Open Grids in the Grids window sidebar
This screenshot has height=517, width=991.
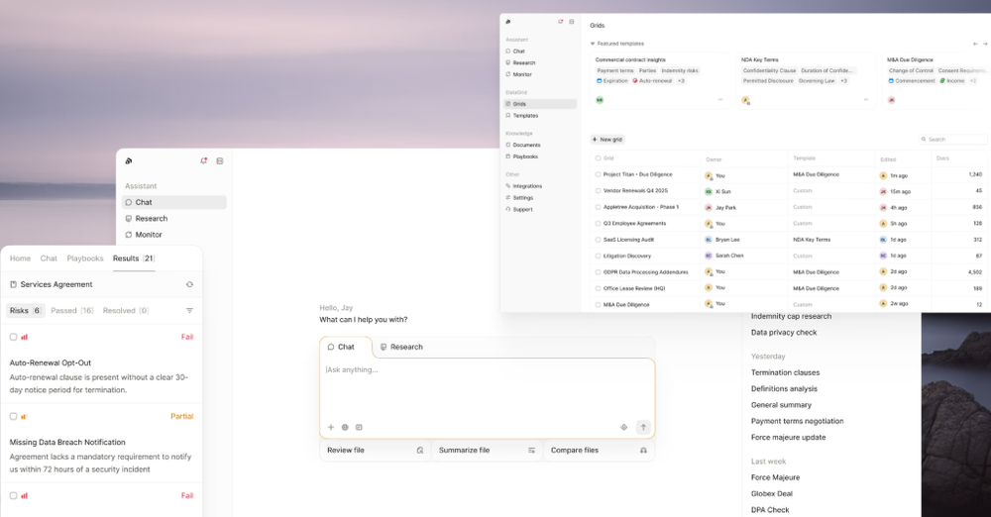pos(540,104)
